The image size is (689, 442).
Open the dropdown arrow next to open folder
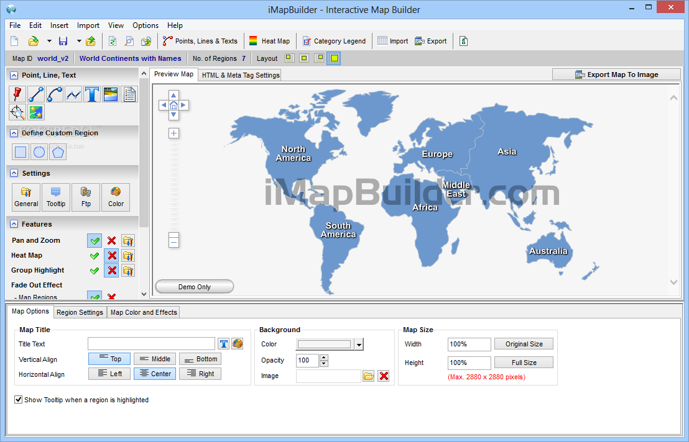click(49, 41)
